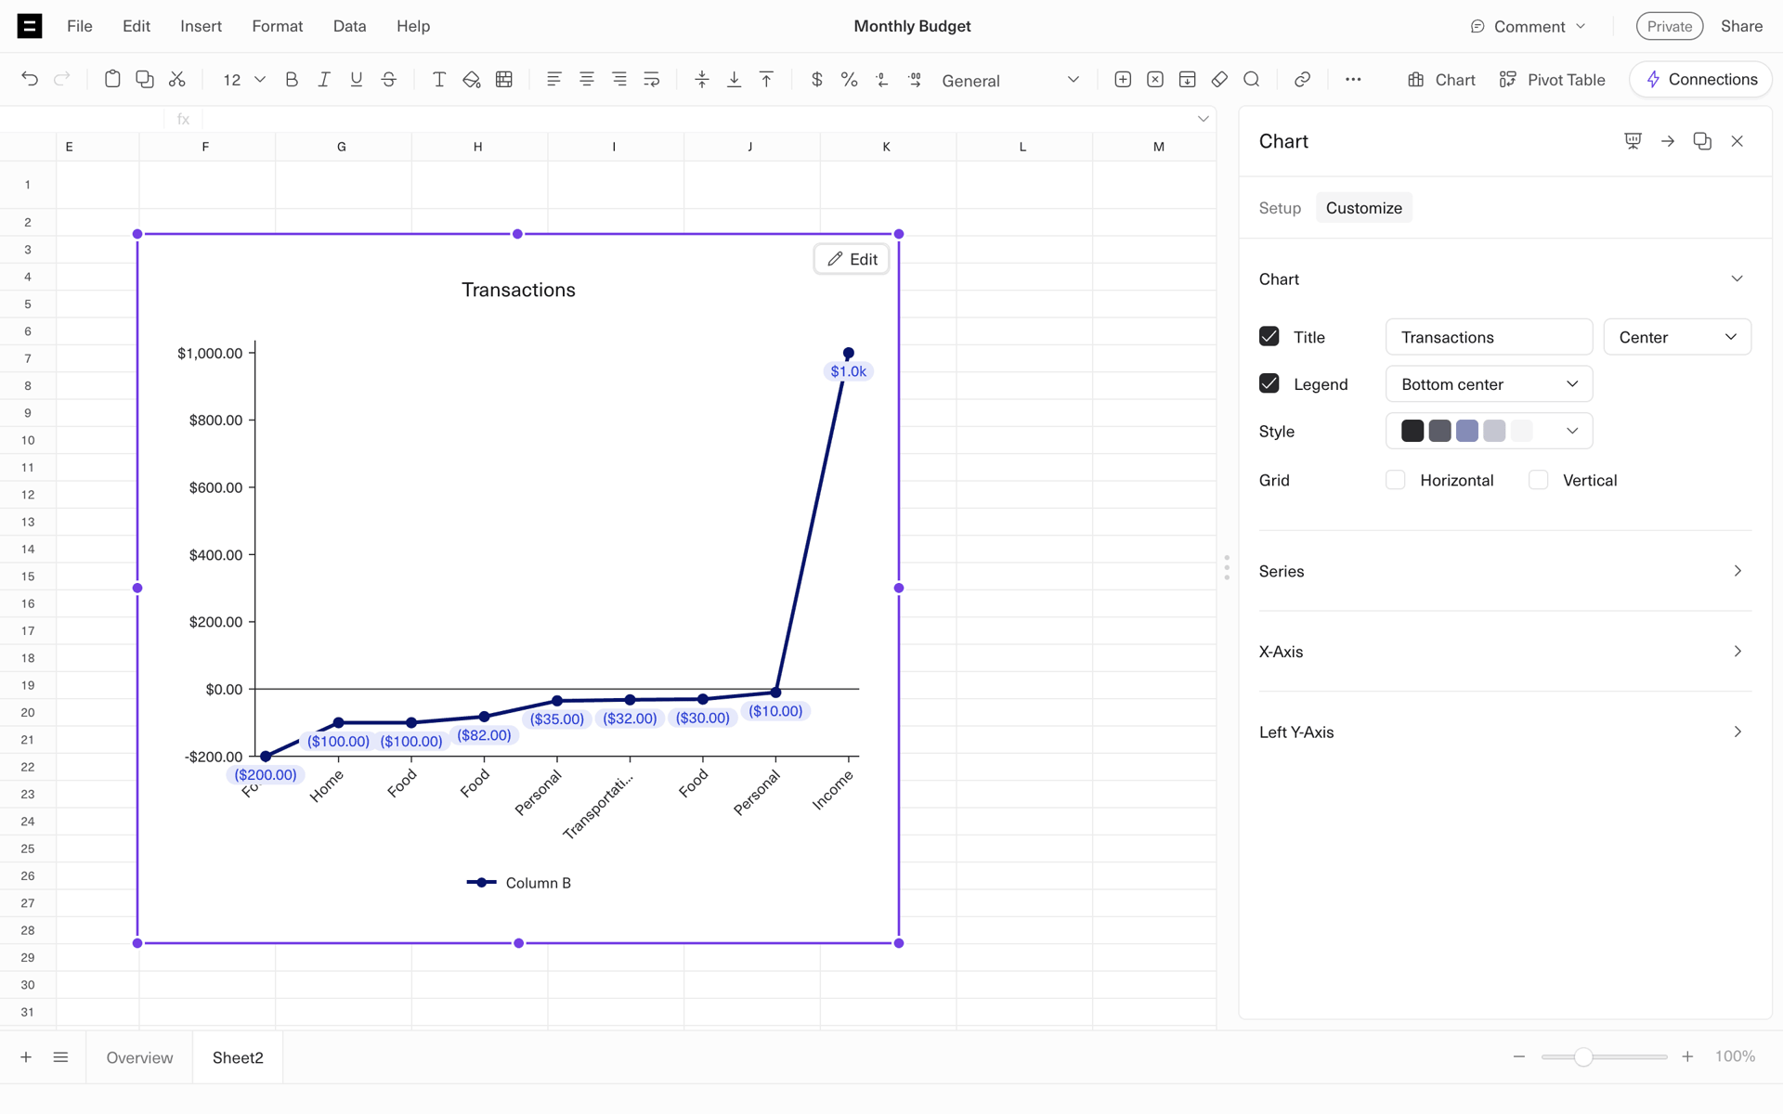Switch to the Overview sheet tab
Screen dimensions: 1783x1114
[x=139, y=1057]
